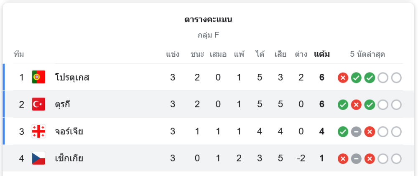Viewport: 418px width, 176px height.
Task: Click Czechia's last empty match circle
Action: pyautogui.click(x=396, y=159)
